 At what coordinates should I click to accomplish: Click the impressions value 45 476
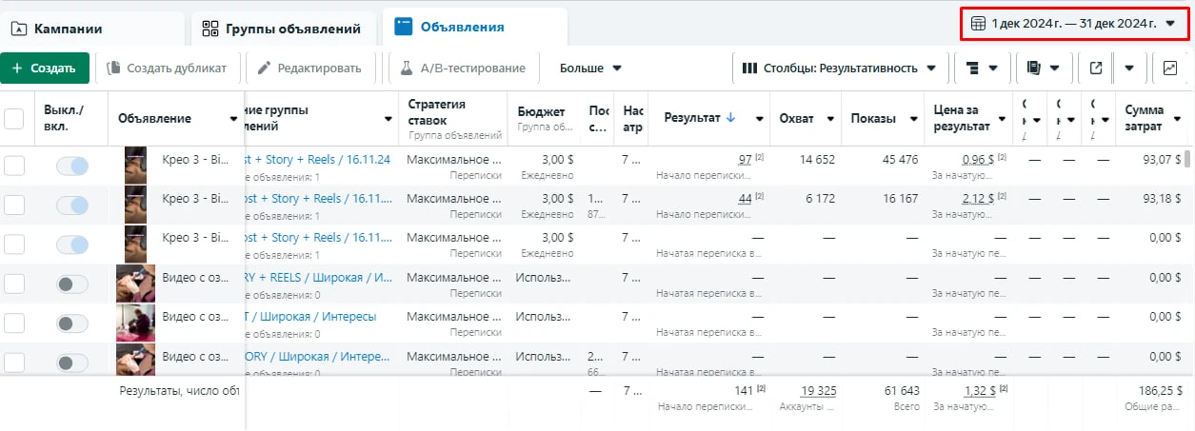pos(901,159)
